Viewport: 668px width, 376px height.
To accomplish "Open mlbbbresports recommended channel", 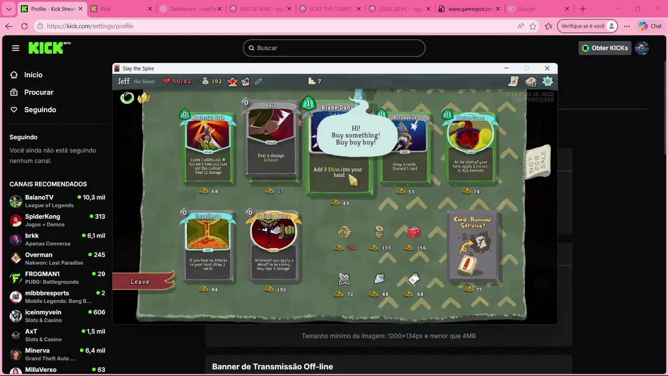I will (x=57, y=297).
